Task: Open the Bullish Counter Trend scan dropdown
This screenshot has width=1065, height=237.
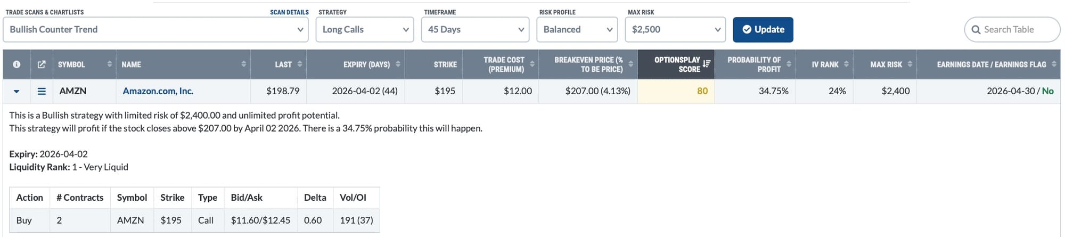Action: (155, 30)
